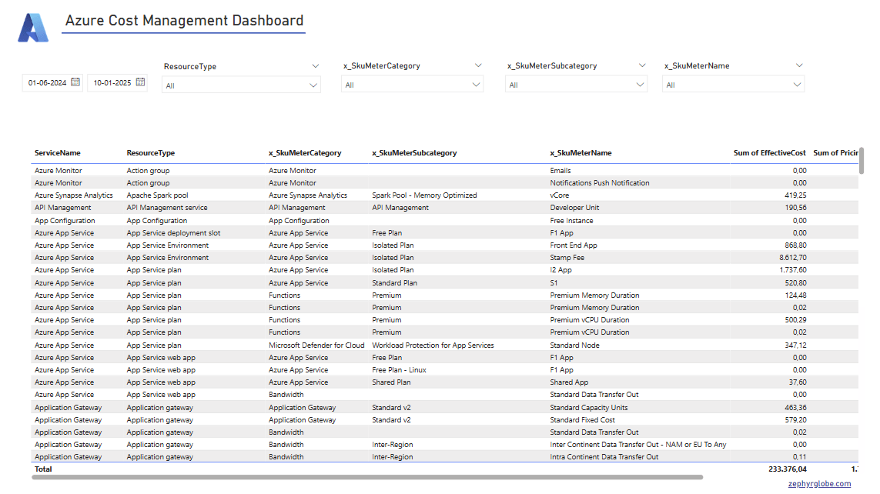Click the 419,25 vCore cost value

point(795,195)
